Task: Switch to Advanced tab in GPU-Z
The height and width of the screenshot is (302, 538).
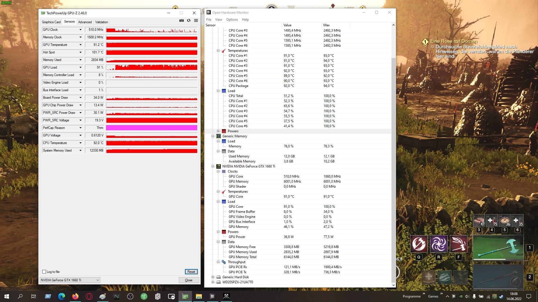Action: click(x=85, y=22)
